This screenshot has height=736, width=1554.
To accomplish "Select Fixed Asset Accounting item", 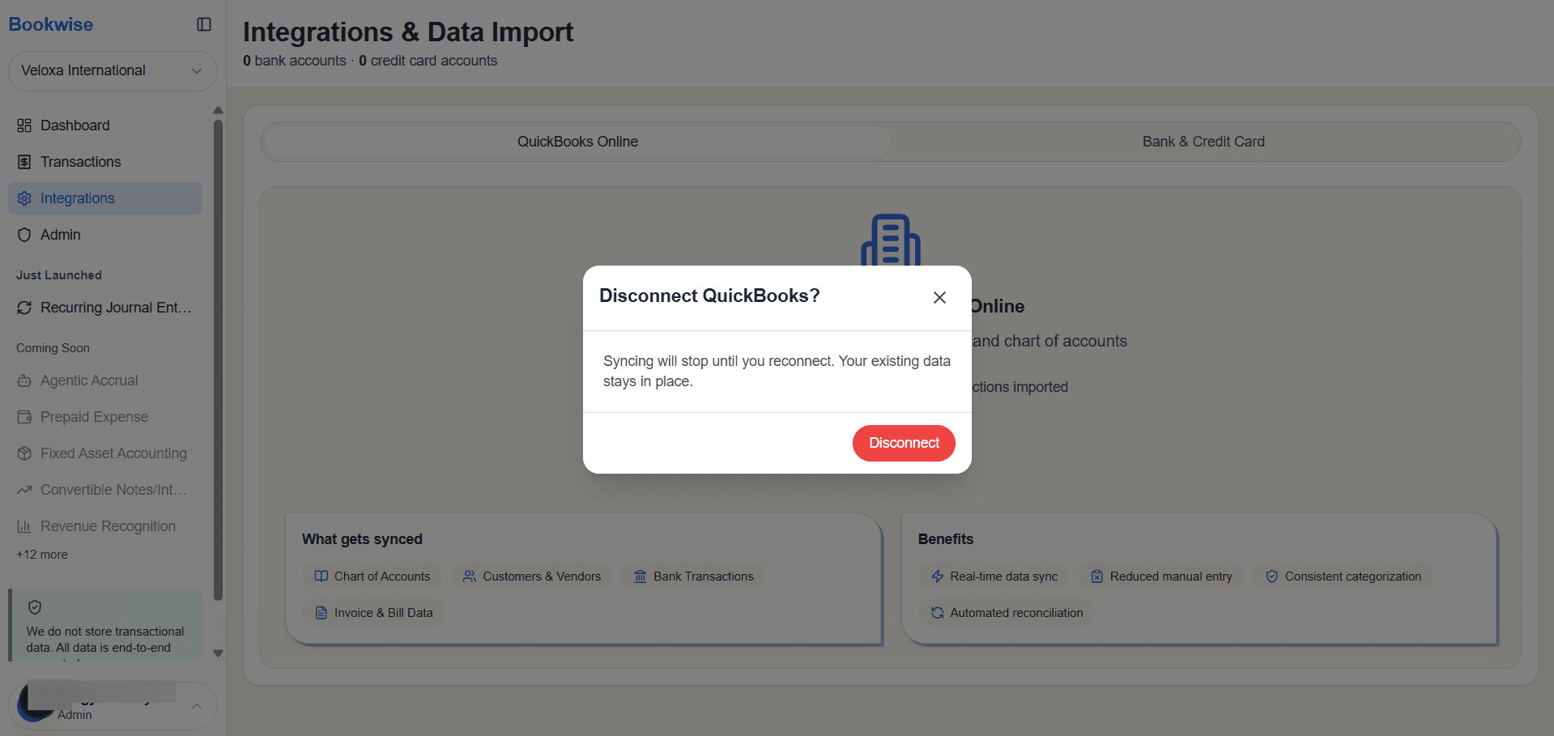I will tap(105, 453).
